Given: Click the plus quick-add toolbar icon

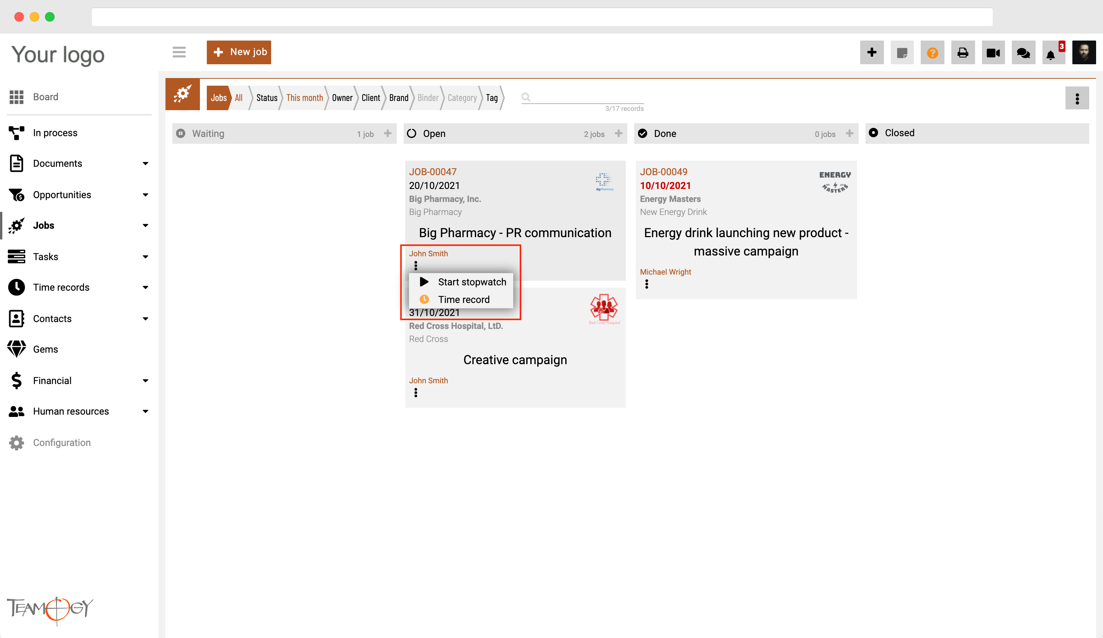Looking at the screenshot, I should coord(871,52).
